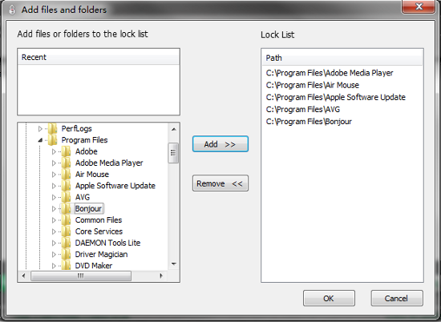Click the Air Mouse folder icon
Screen dimensions: 441x322
click(66, 174)
